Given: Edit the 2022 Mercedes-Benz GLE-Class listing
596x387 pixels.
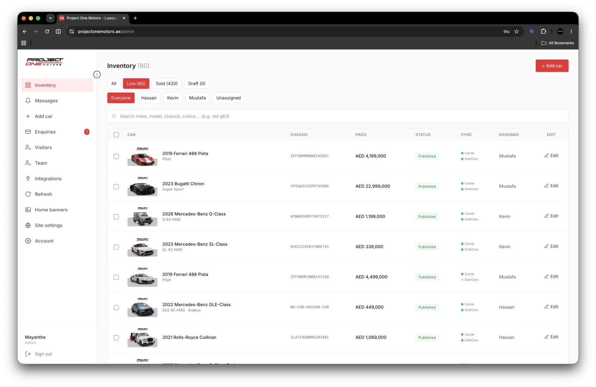Looking at the screenshot, I should point(551,307).
